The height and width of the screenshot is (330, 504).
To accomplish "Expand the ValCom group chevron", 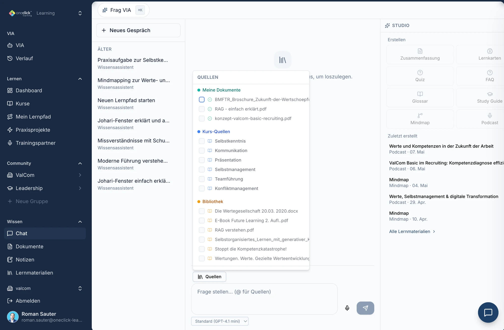I will 80,175.
